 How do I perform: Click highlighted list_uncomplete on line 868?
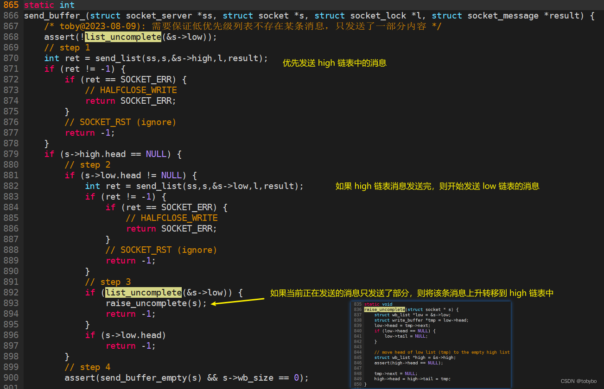click(x=123, y=37)
